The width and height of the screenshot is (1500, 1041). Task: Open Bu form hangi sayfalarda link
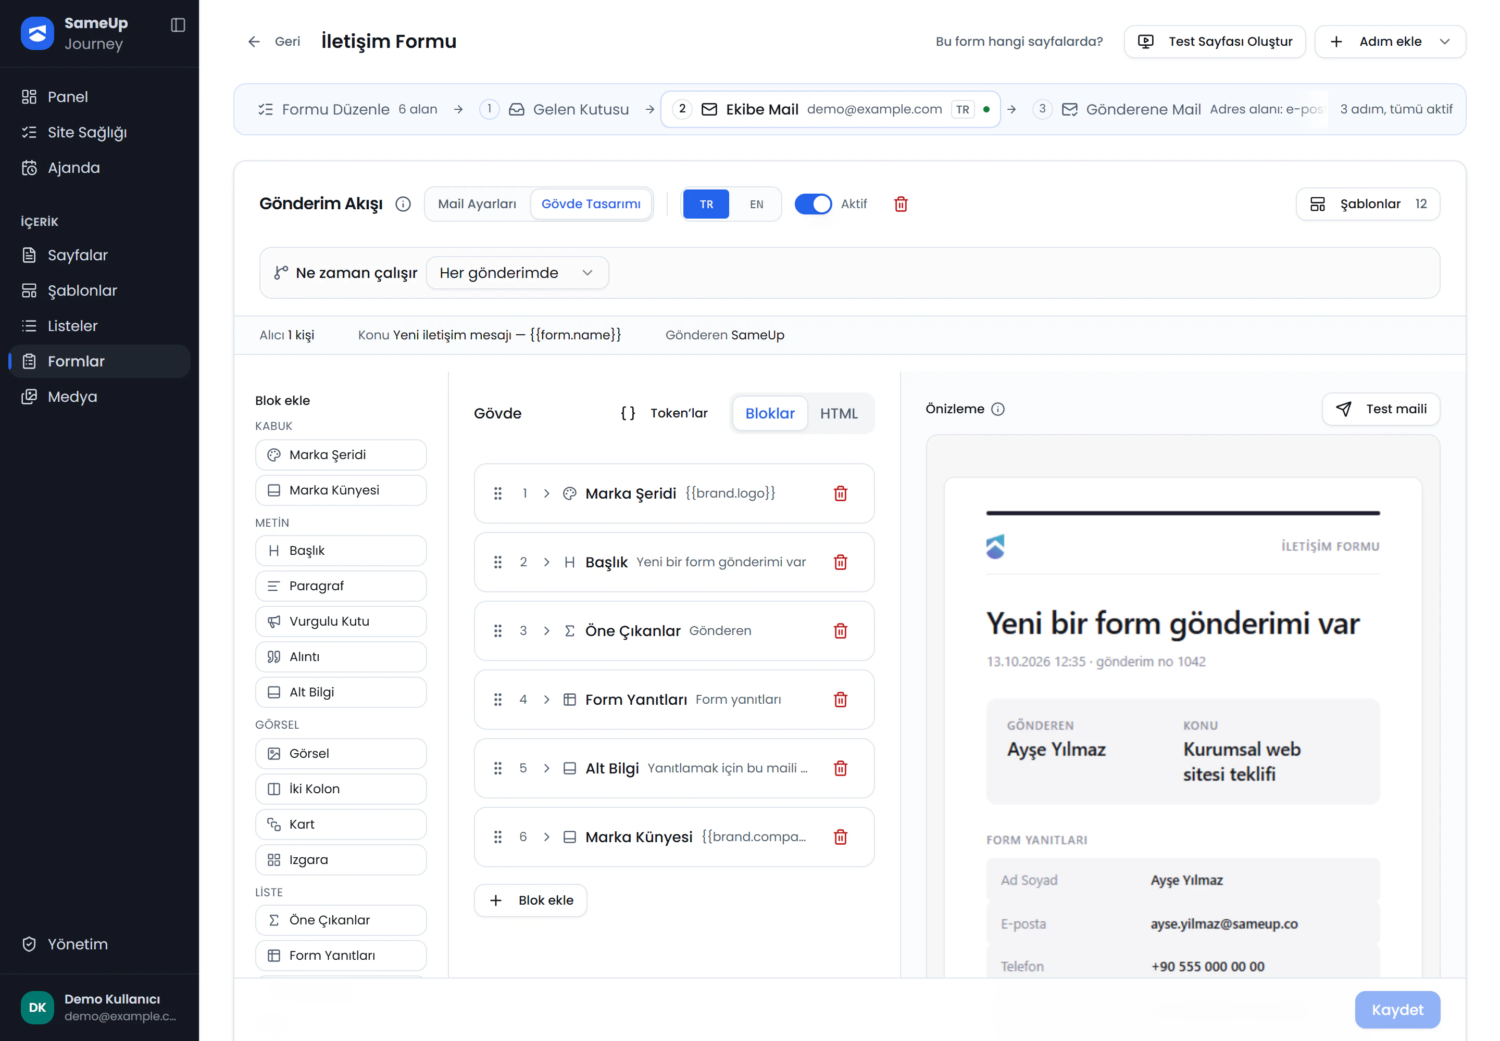[x=1019, y=42]
